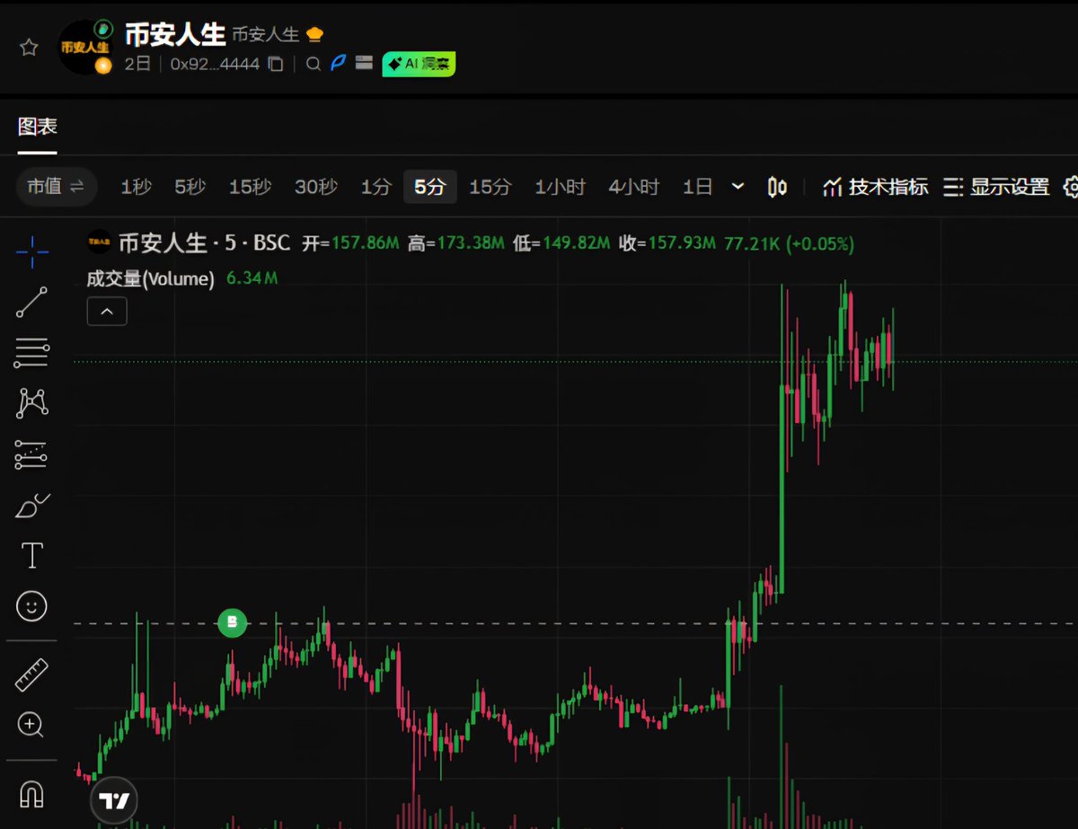1078x829 pixels.
Task: Expand the more timeframes chevron
Action: click(x=738, y=187)
